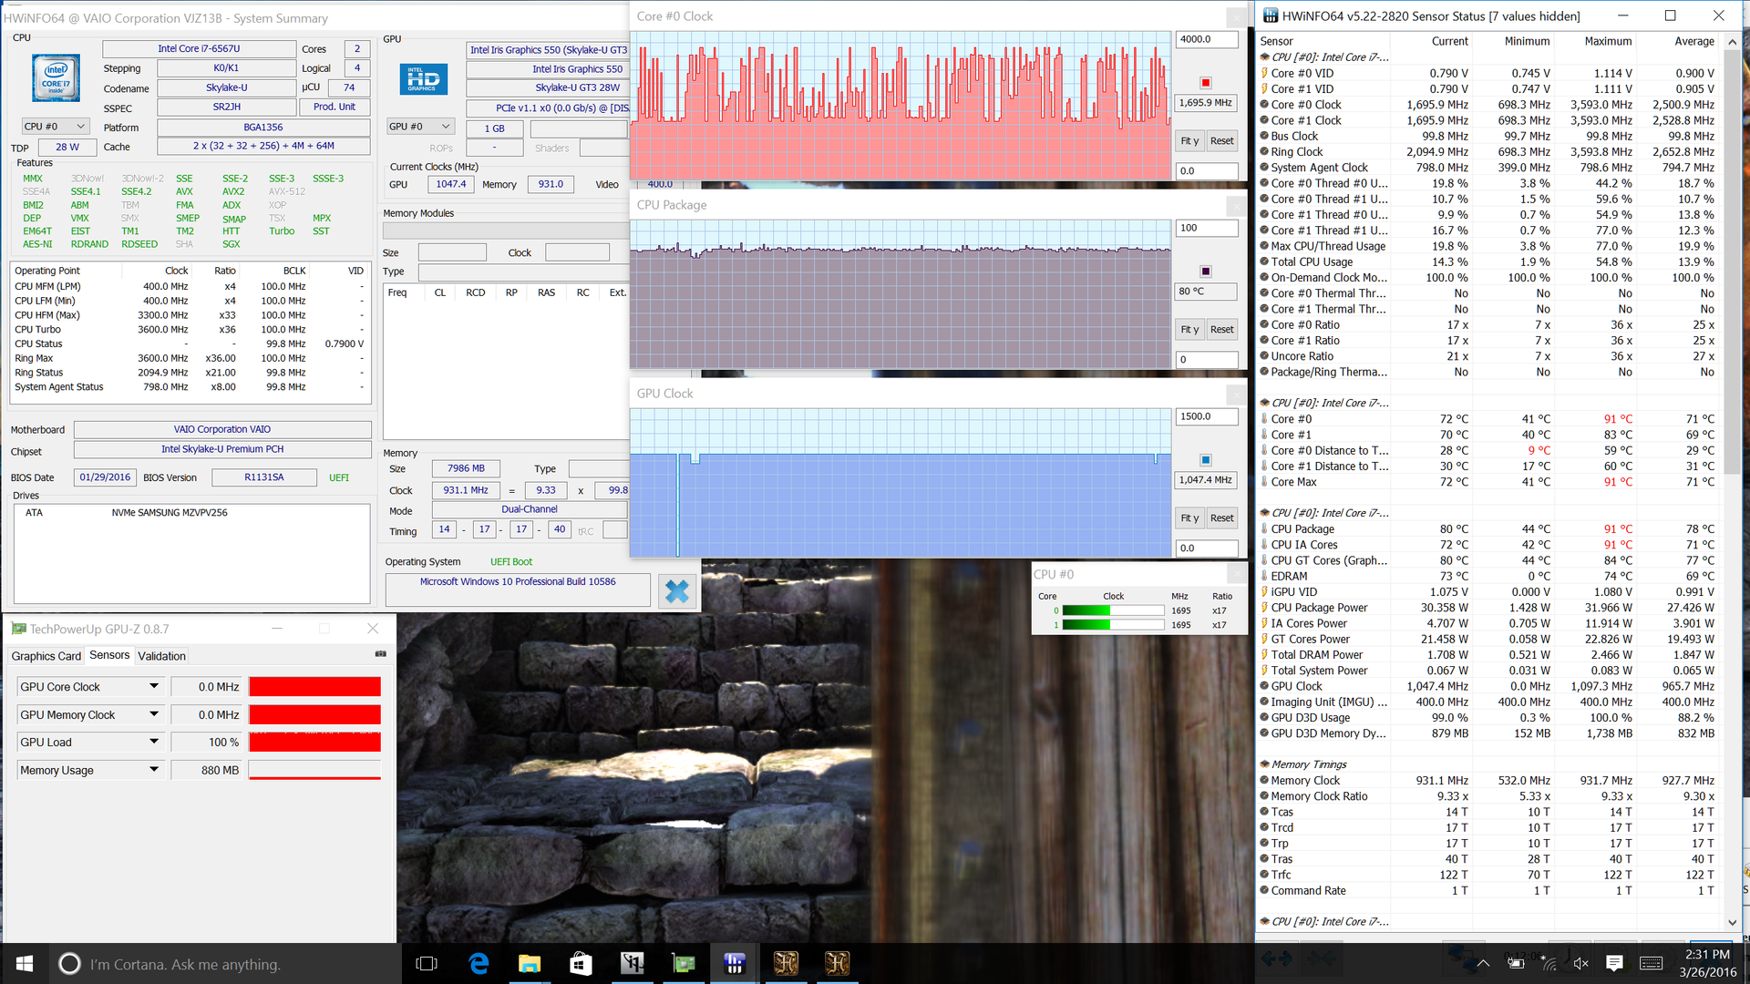Click the Average column header
The height and width of the screenshot is (984, 1750).
coord(1694,41)
